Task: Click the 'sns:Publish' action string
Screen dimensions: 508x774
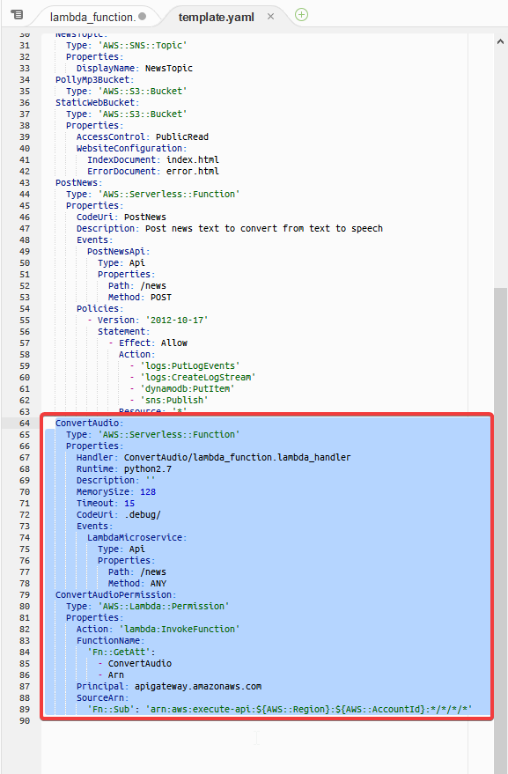Action: [174, 400]
